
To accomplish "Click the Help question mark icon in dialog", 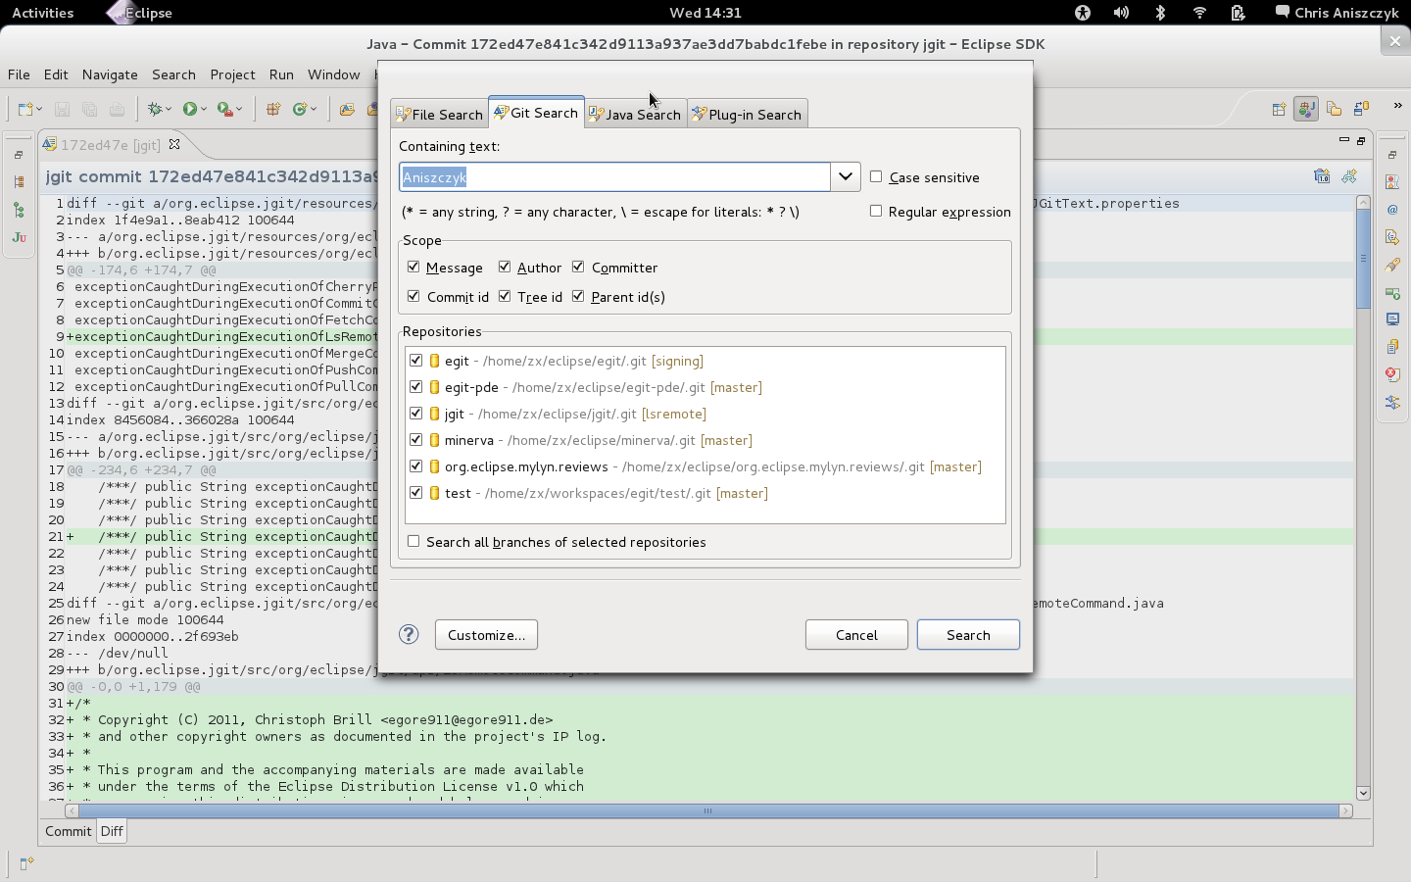I will pyautogui.click(x=409, y=634).
